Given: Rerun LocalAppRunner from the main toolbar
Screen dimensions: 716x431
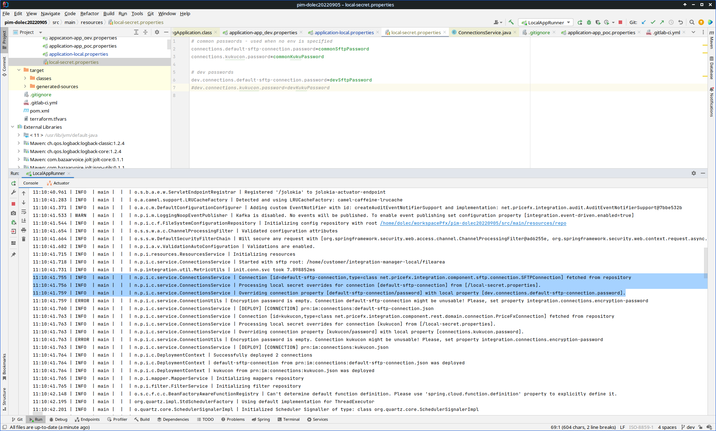Looking at the screenshot, I should point(580,22).
